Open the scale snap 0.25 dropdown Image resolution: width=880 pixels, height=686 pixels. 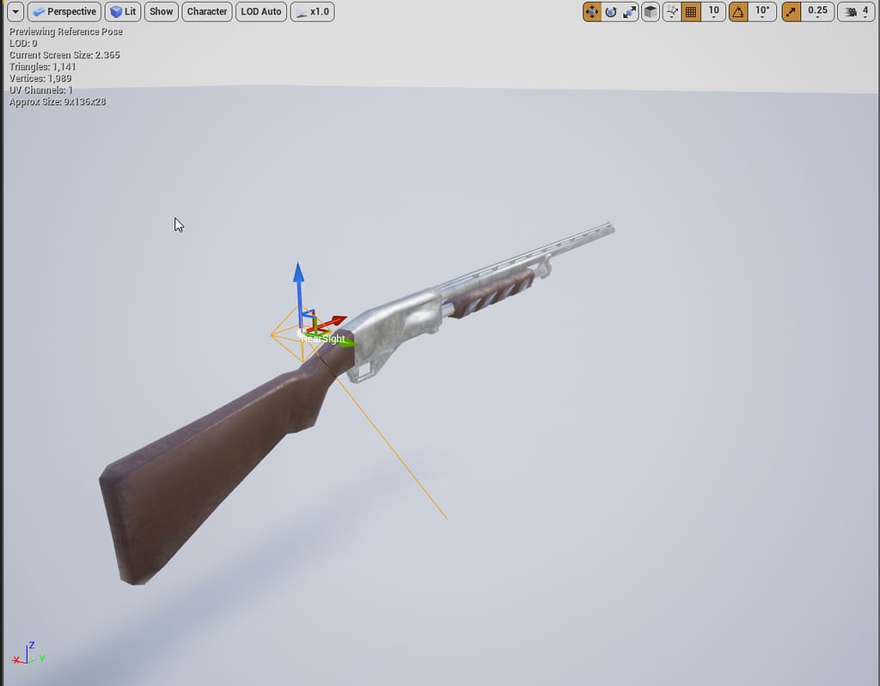817,12
